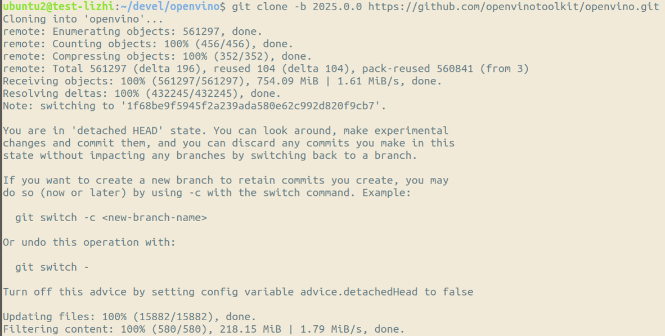Click the 'Enumerating objects: 561297' line
The width and height of the screenshot is (665, 336).
coord(132,32)
